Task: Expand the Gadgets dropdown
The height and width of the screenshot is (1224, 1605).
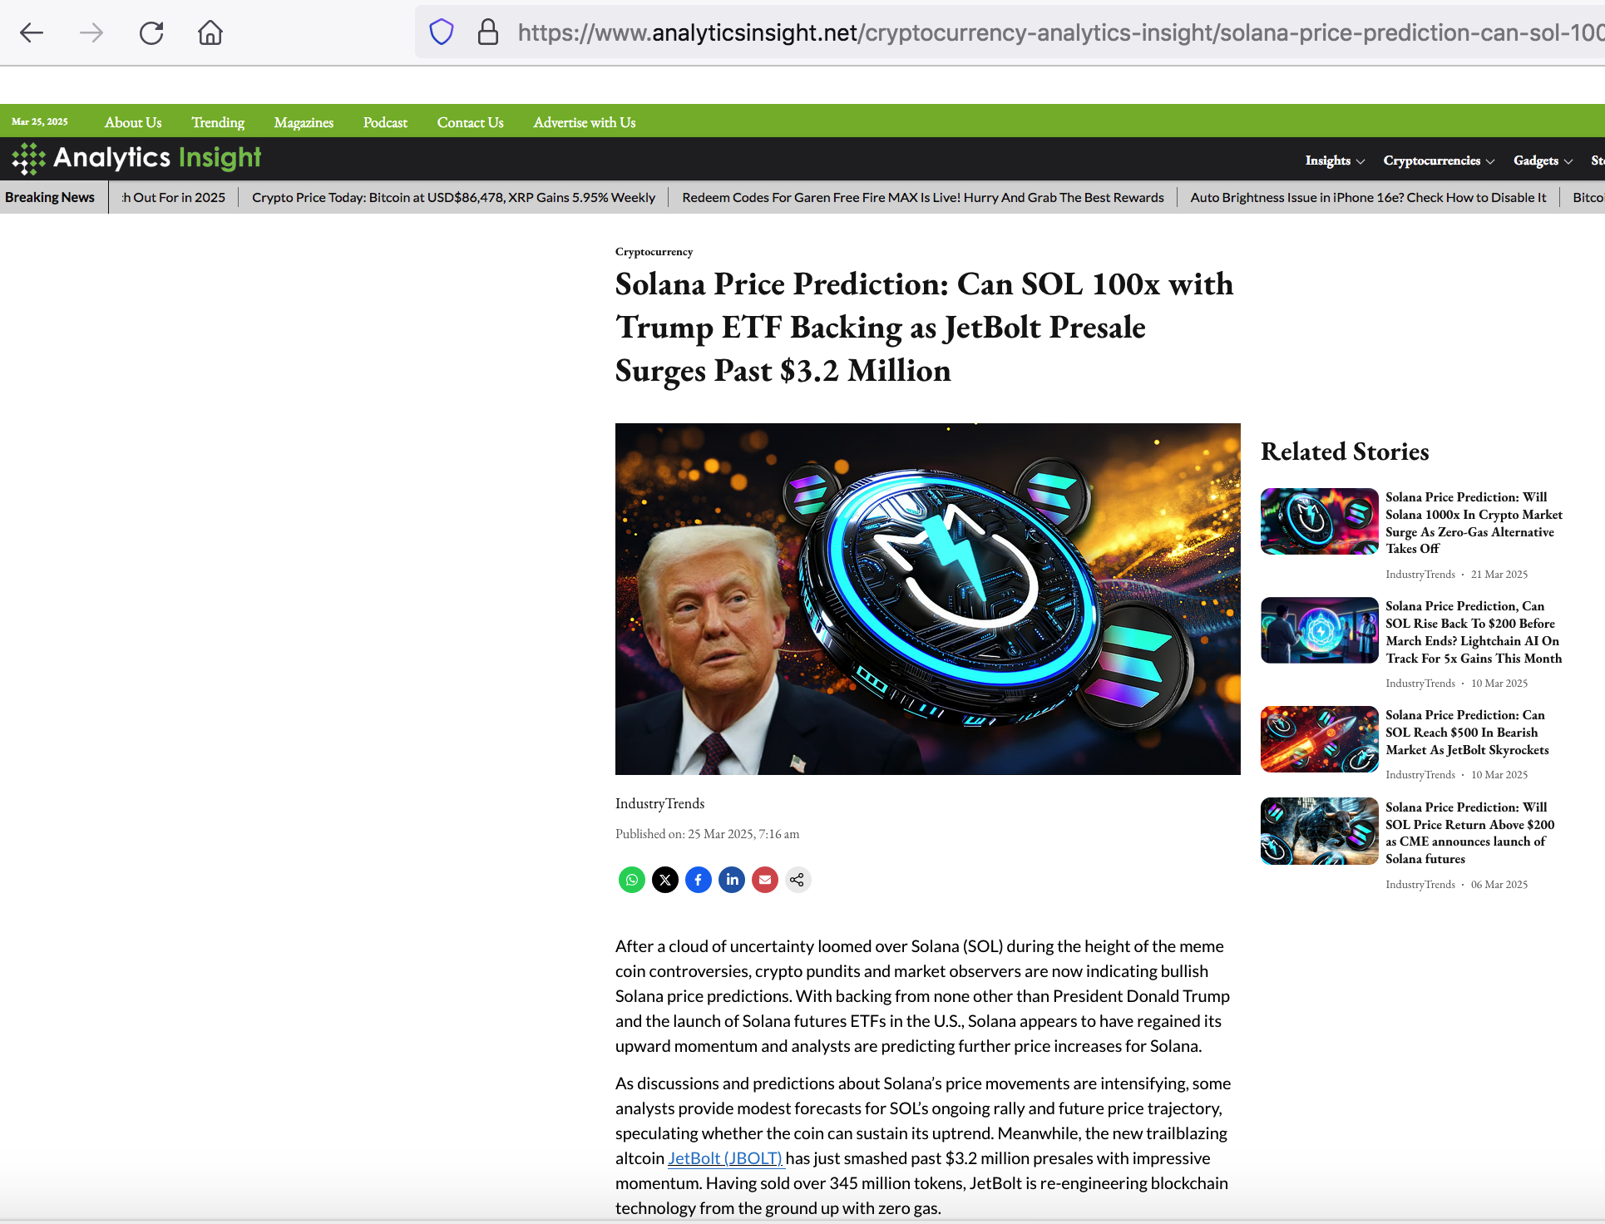Action: pos(1543,160)
